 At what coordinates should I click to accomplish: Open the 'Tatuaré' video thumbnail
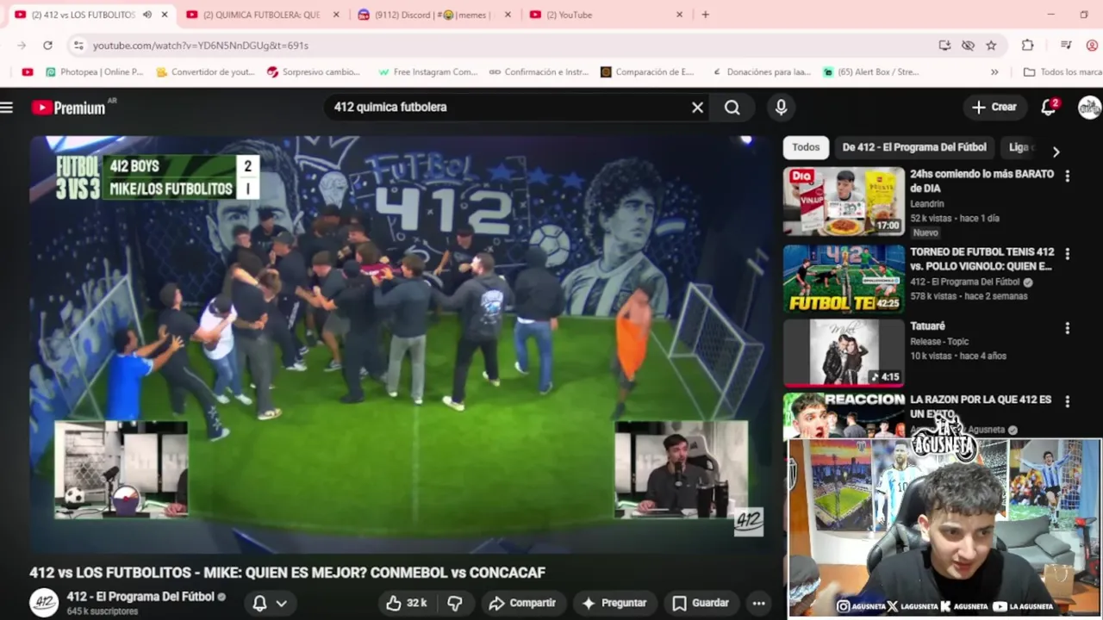844,352
